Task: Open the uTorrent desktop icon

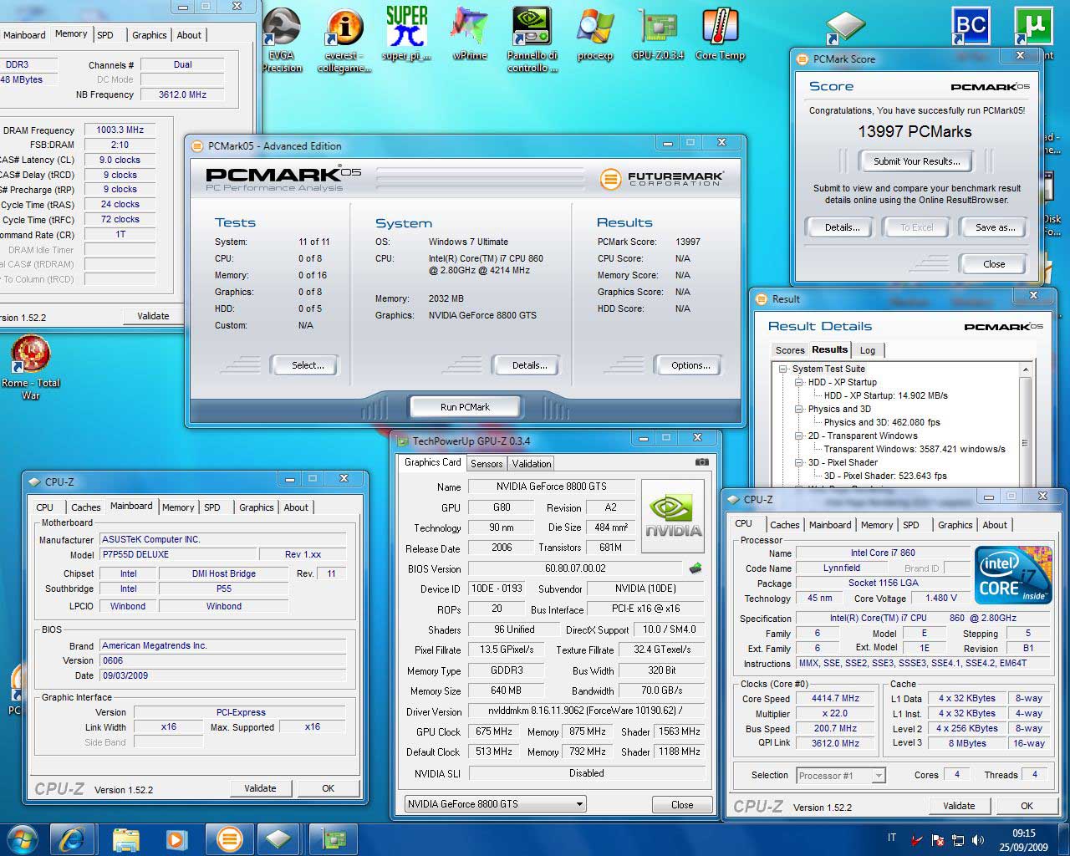Action: tap(1033, 27)
